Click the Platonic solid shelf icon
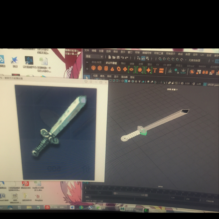This screenshot has width=219, height=219. tap(140, 70)
